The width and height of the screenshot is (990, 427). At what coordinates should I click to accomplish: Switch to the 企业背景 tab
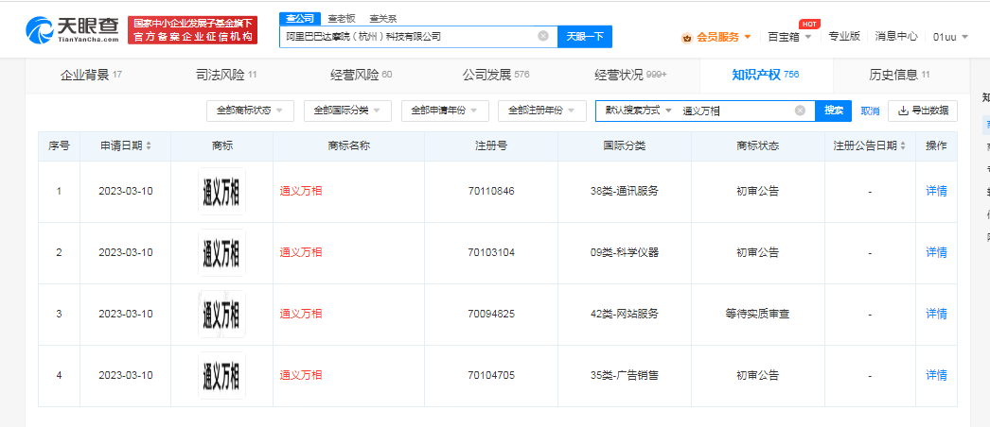point(91,76)
